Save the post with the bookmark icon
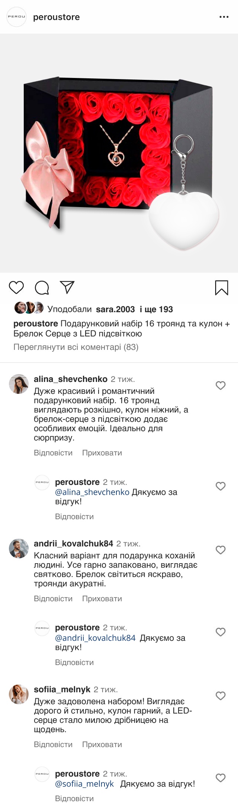The width and height of the screenshot is (238, 812). [222, 288]
